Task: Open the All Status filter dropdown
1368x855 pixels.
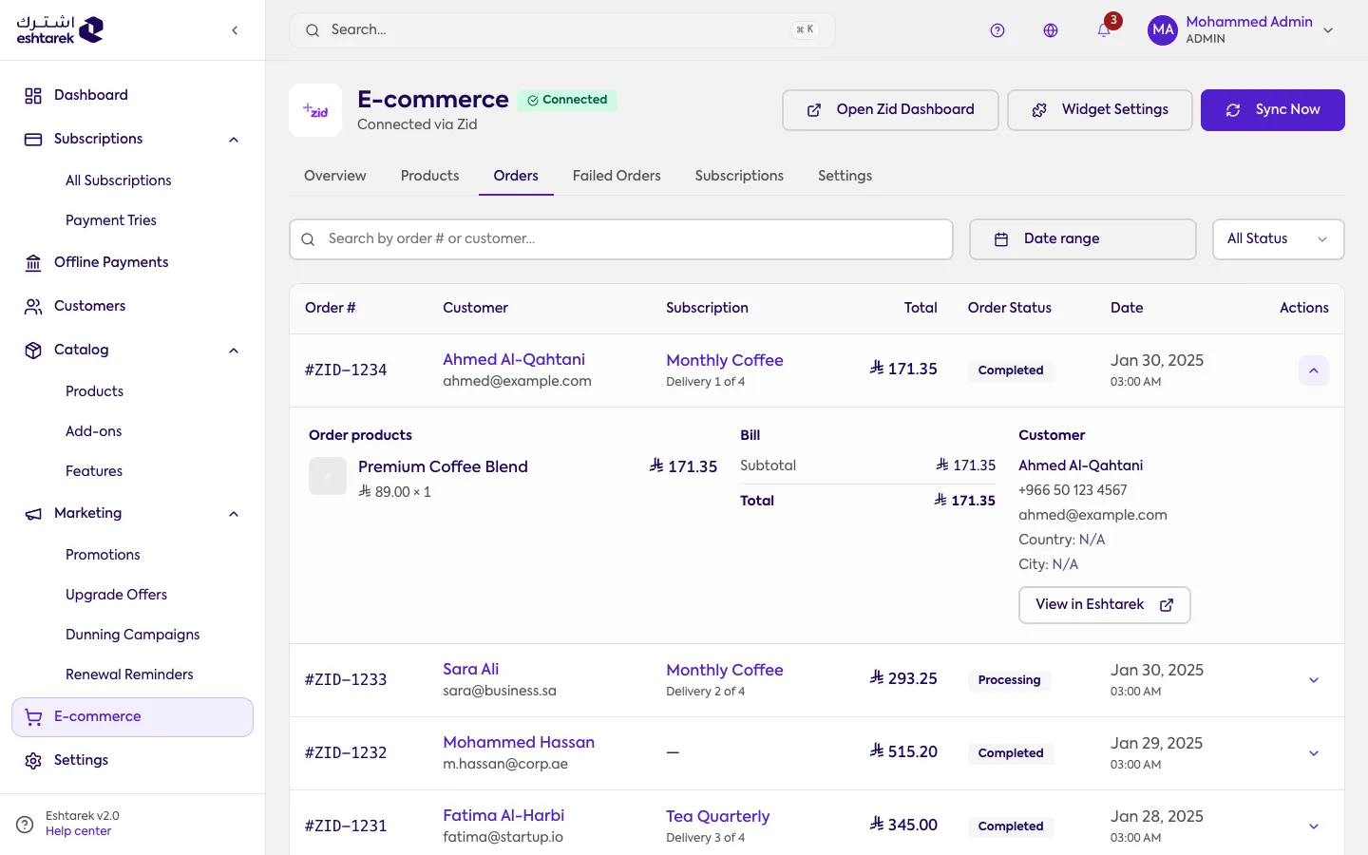Action: 1279,239
